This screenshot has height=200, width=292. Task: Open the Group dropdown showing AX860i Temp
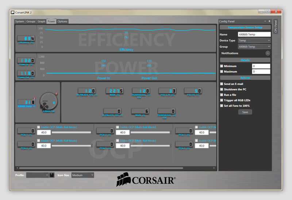[x=254, y=47]
